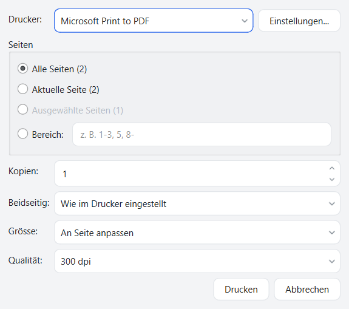This screenshot has width=349, height=309.
Task: Click Abbrechen to cancel printing
Action: (x=307, y=289)
